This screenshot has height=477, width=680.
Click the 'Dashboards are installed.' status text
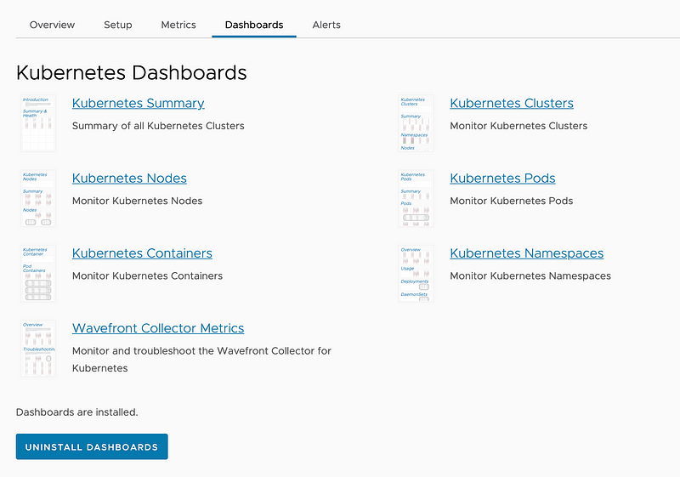(x=76, y=412)
